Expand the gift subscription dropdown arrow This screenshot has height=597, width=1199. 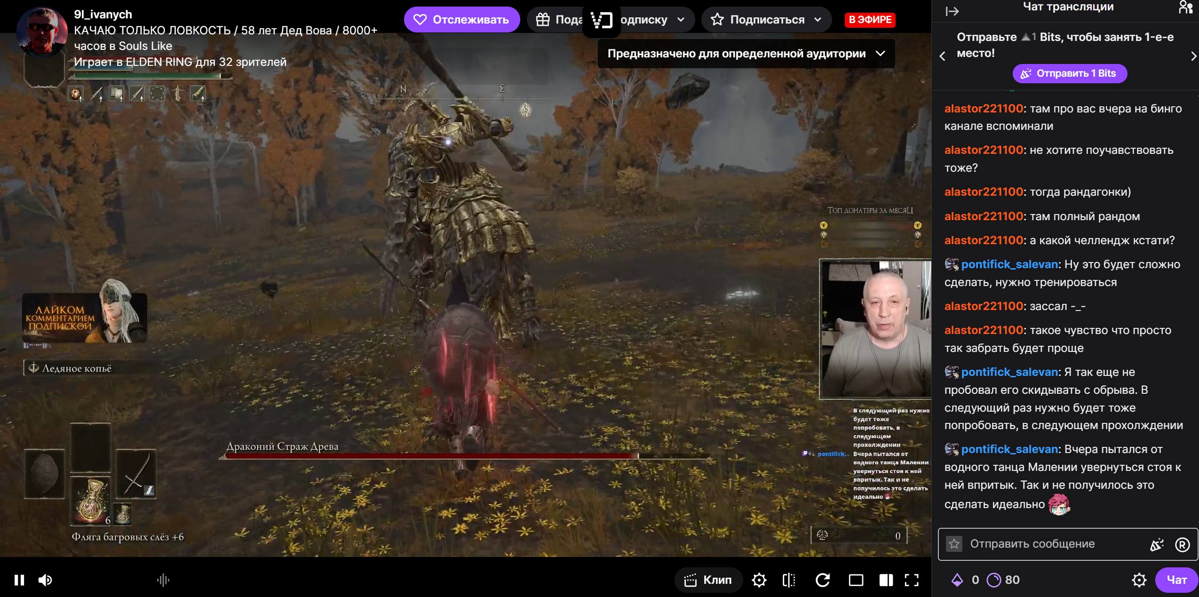(682, 20)
